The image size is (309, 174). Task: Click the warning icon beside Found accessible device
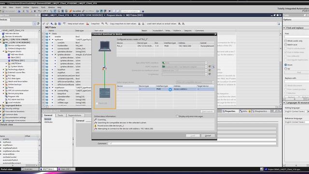96,126
